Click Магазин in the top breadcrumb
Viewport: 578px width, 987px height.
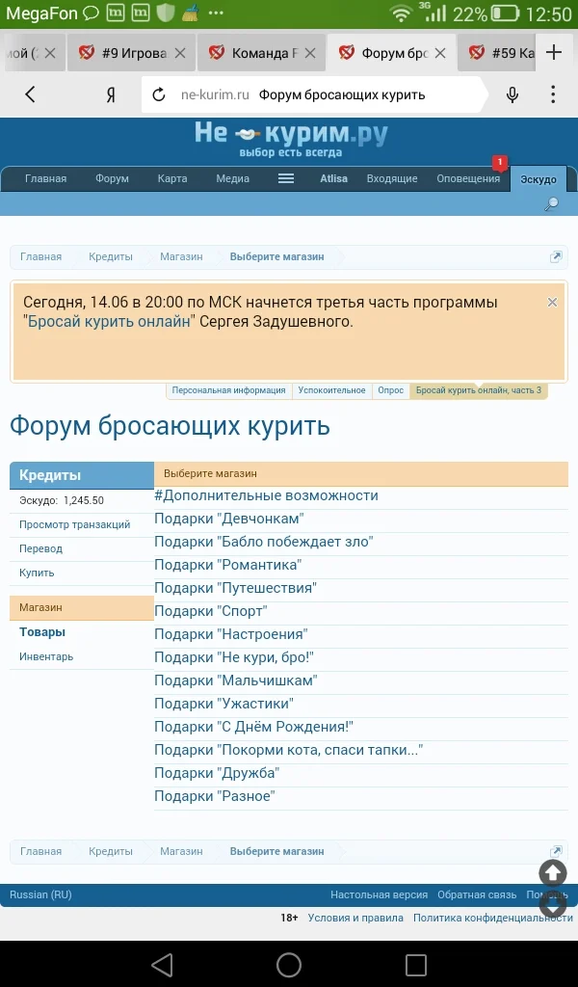coord(181,256)
